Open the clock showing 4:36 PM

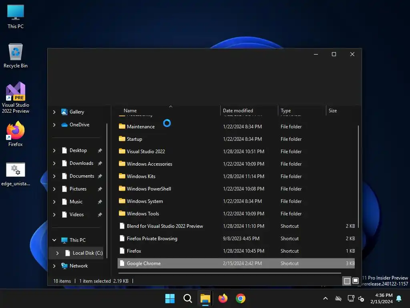(x=382, y=298)
